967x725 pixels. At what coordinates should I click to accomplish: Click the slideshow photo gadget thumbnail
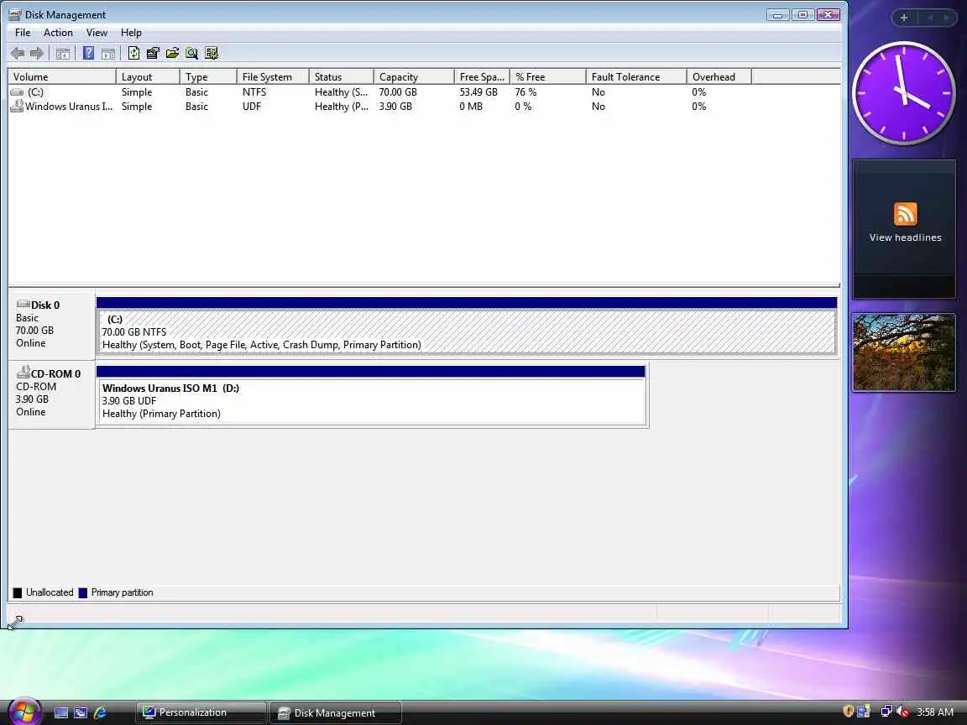(x=904, y=352)
